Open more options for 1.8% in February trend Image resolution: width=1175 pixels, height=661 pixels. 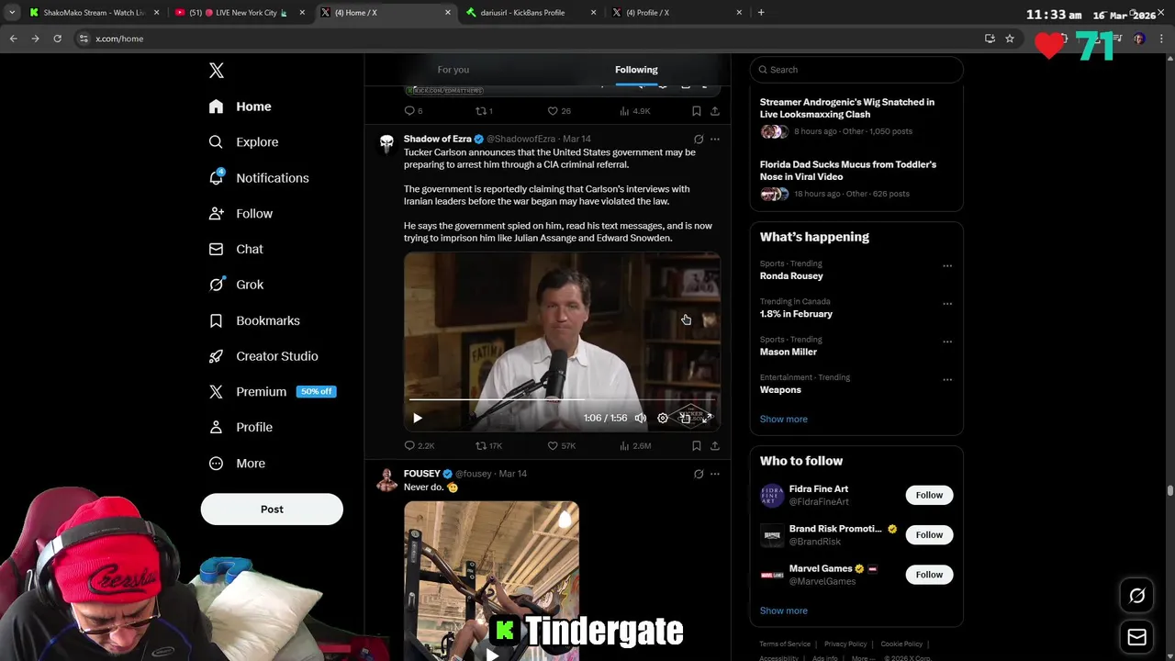point(947,304)
